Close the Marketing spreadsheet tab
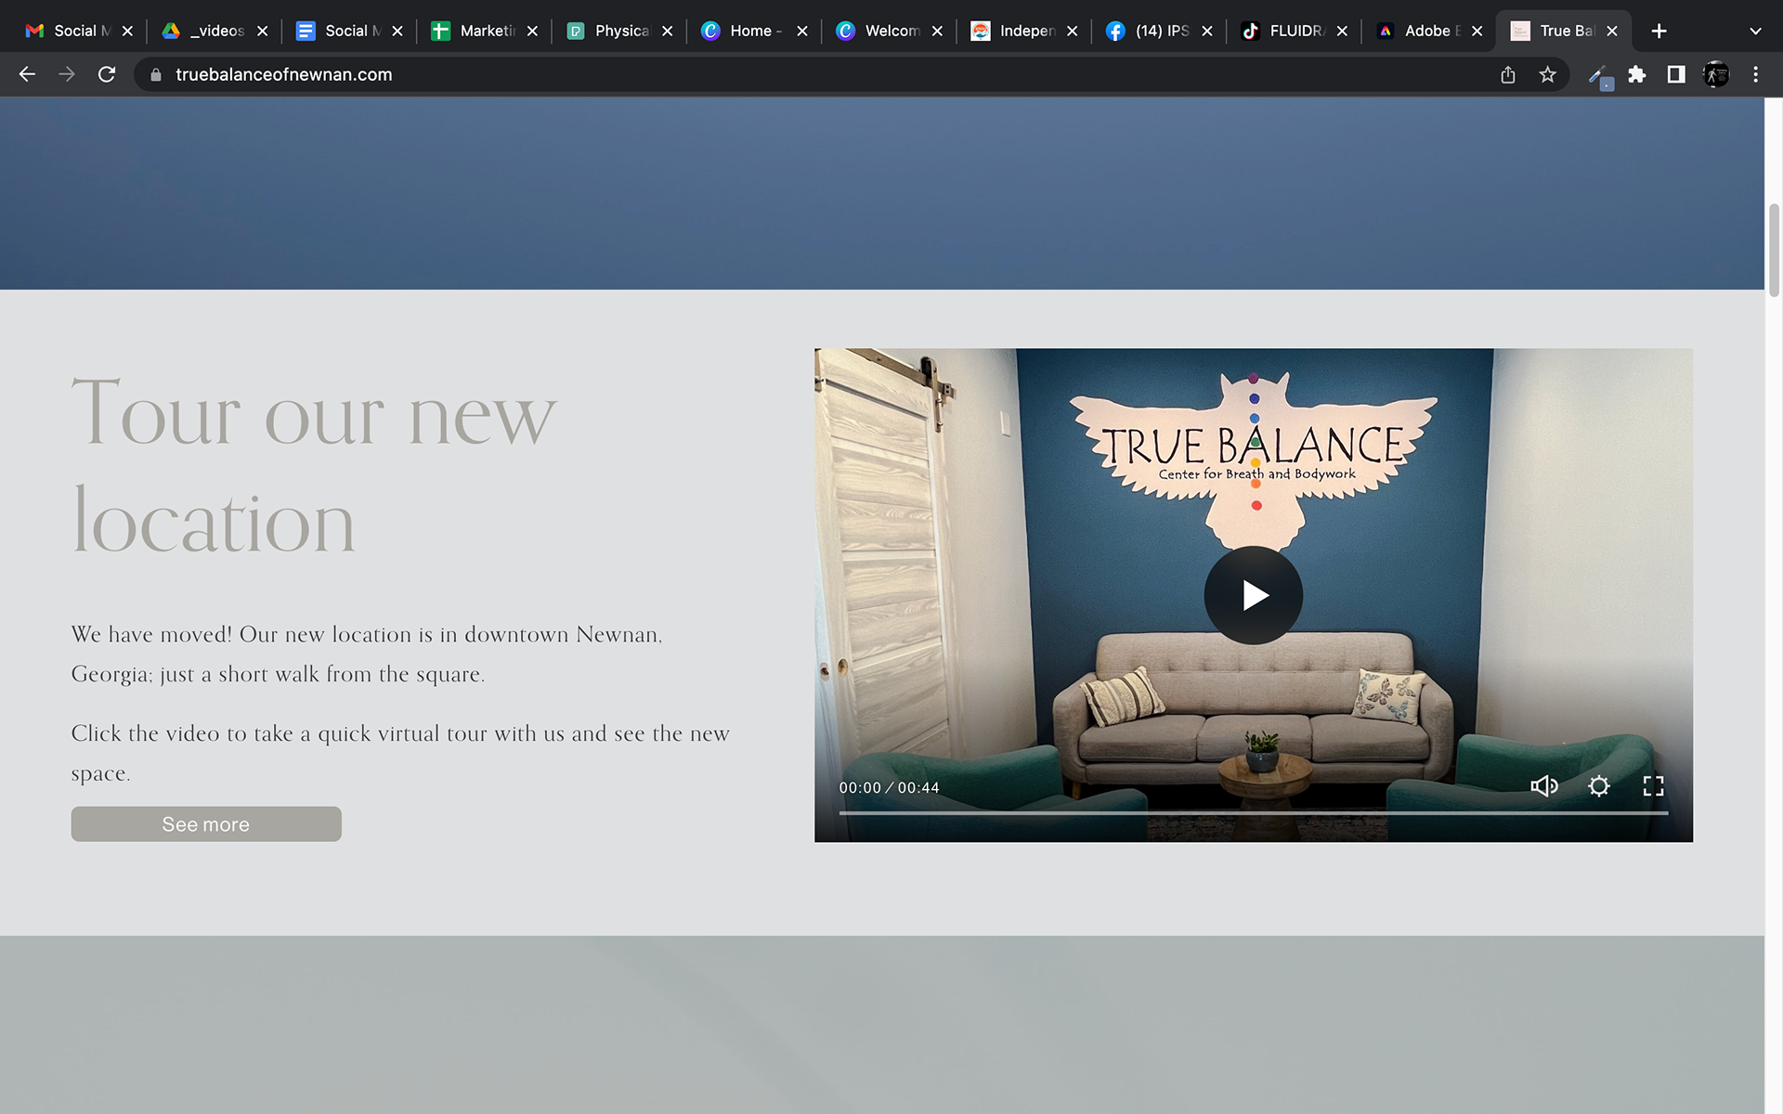This screenshot has width=1783, height=1114. coord(532,31)
